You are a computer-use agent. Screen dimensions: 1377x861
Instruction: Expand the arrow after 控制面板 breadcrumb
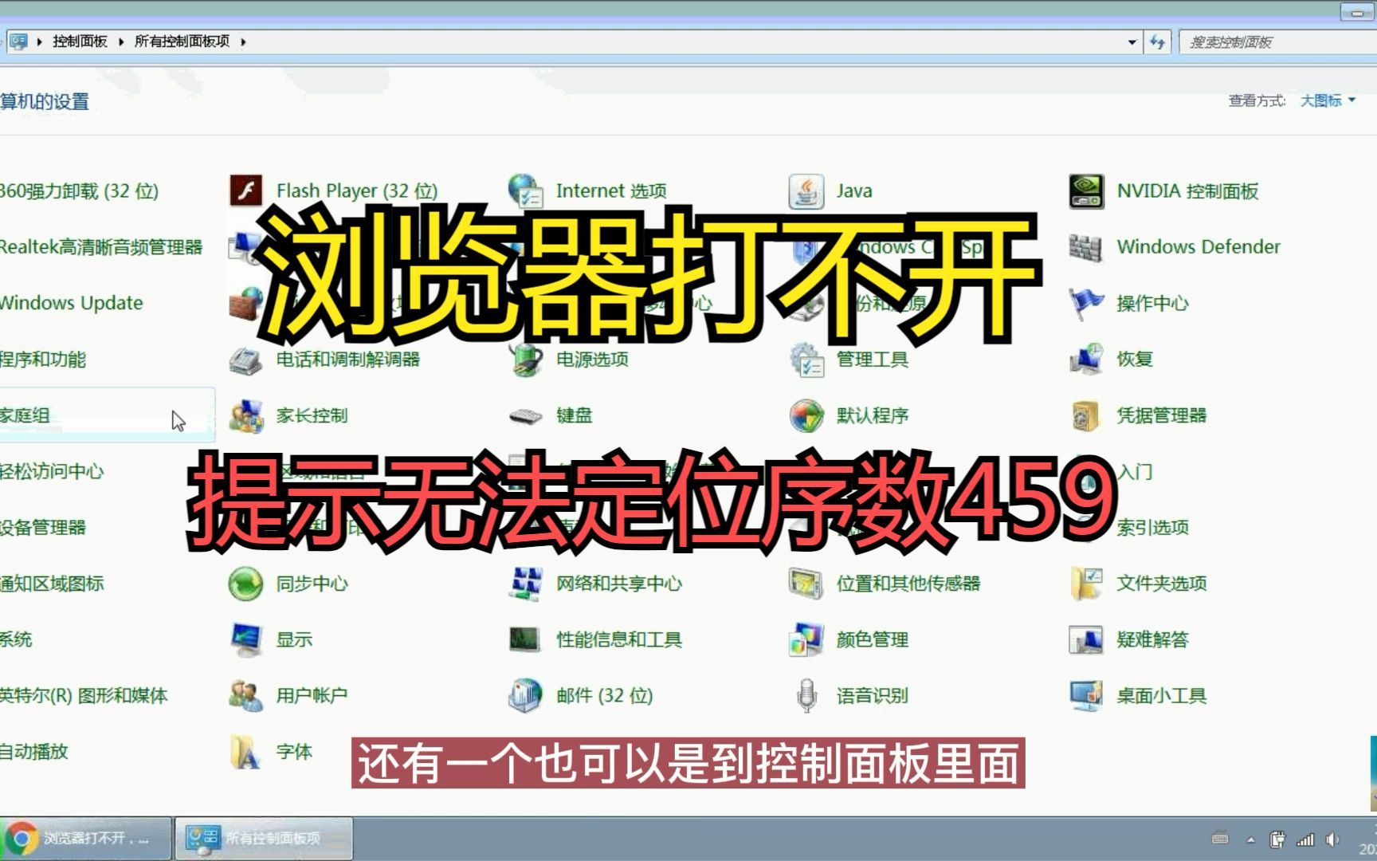[x=121, y=41]
